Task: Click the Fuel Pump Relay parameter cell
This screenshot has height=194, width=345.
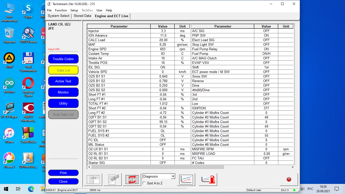Action: coord(223,49)
